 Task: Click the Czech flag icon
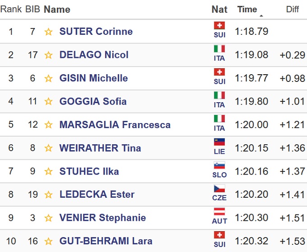[219, 189]
